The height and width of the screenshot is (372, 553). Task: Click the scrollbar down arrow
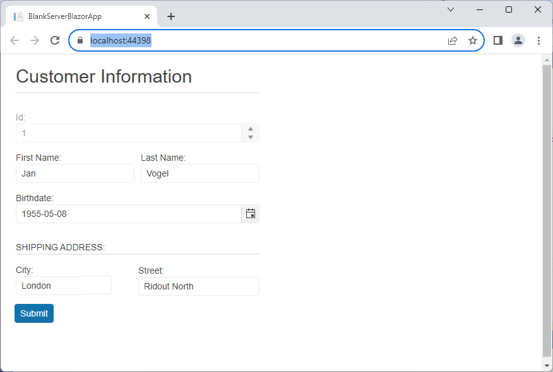coord(547,365)
